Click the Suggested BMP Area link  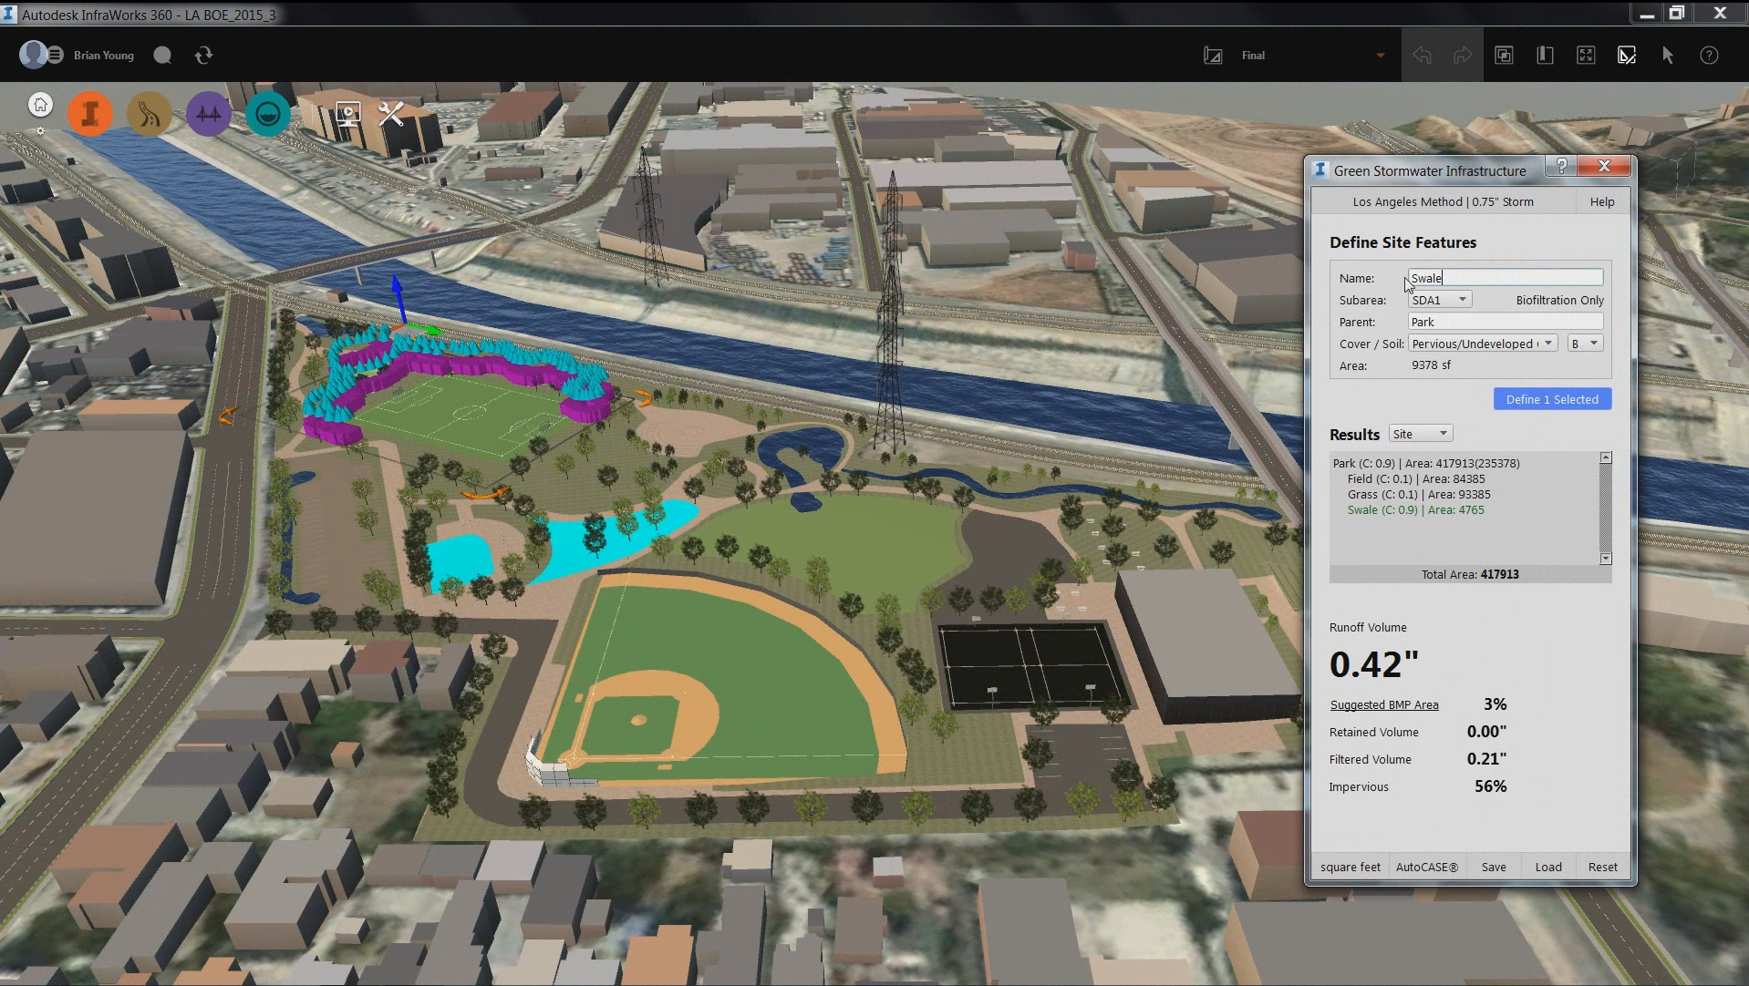click(1384, 704)
